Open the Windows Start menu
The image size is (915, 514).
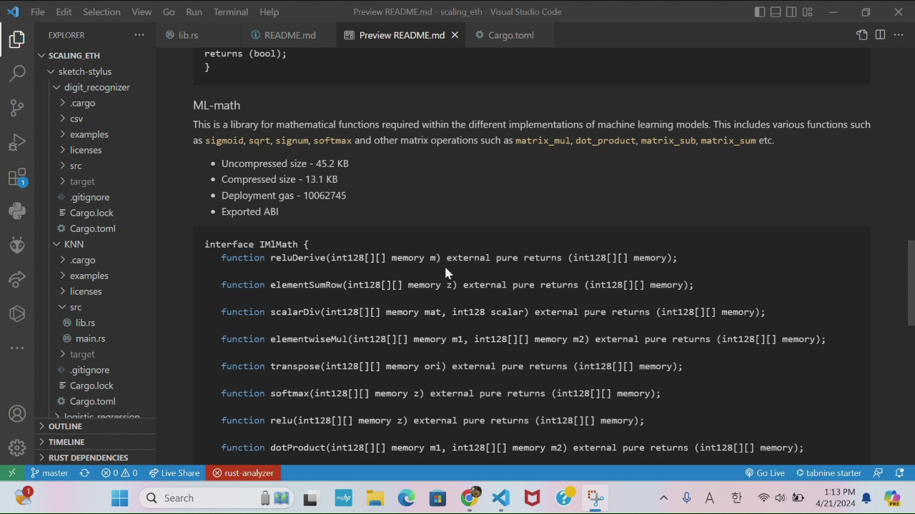[x=119, y=498]
